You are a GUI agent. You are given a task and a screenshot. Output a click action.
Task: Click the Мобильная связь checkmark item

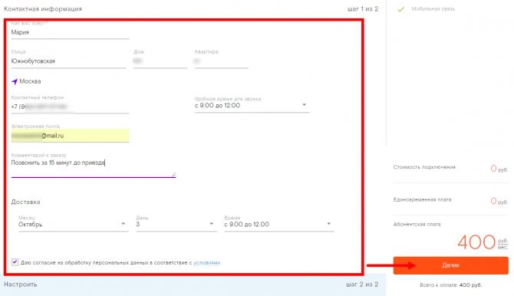tap(427, 9)
